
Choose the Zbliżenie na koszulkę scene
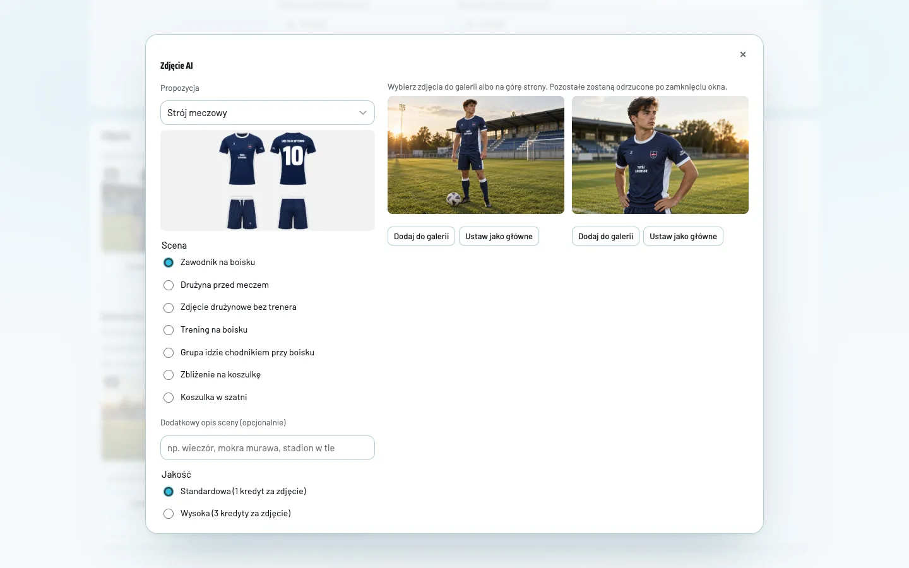click(x=169, y=375)
